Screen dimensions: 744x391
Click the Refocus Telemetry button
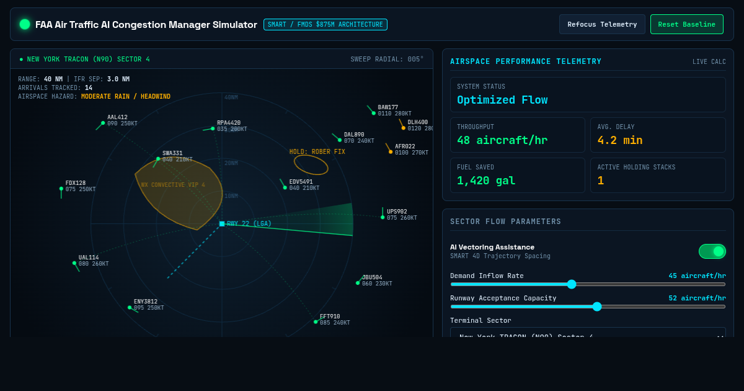pos(602,24)
